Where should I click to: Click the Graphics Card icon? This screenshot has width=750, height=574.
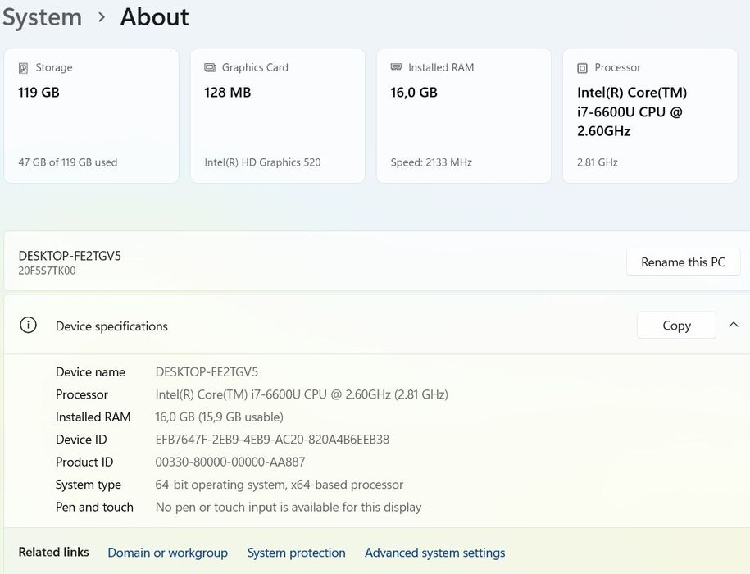tap(210, 68)
